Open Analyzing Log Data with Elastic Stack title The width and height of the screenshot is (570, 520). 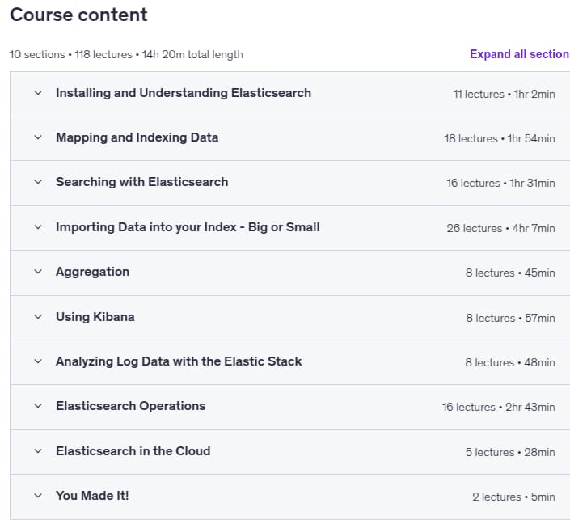point(179,361)
